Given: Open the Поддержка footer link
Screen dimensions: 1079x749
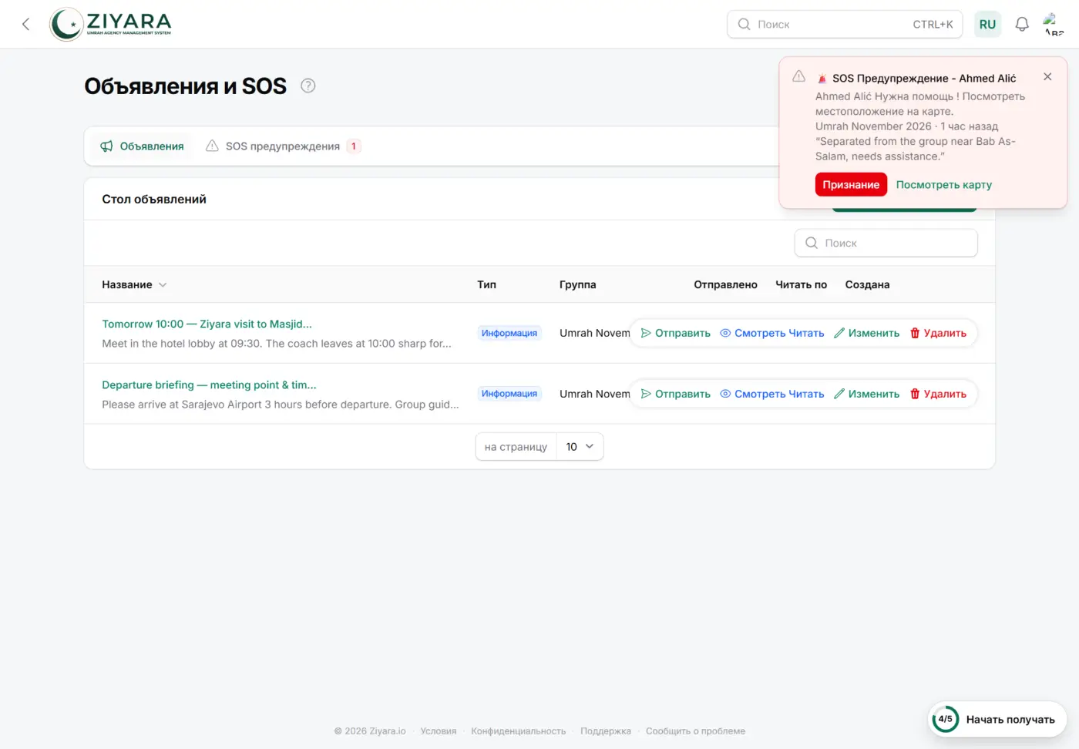Looking at the screenshot, I should (606, 731).
